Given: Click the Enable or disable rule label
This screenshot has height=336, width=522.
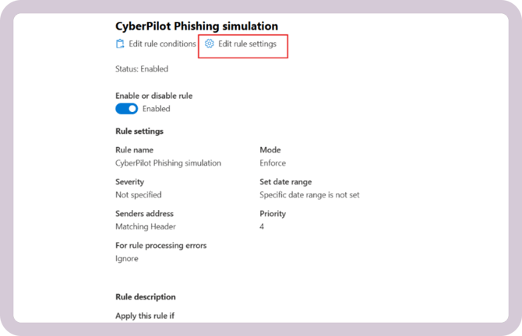Looking at the screenshot, I should tap(153, 96).
